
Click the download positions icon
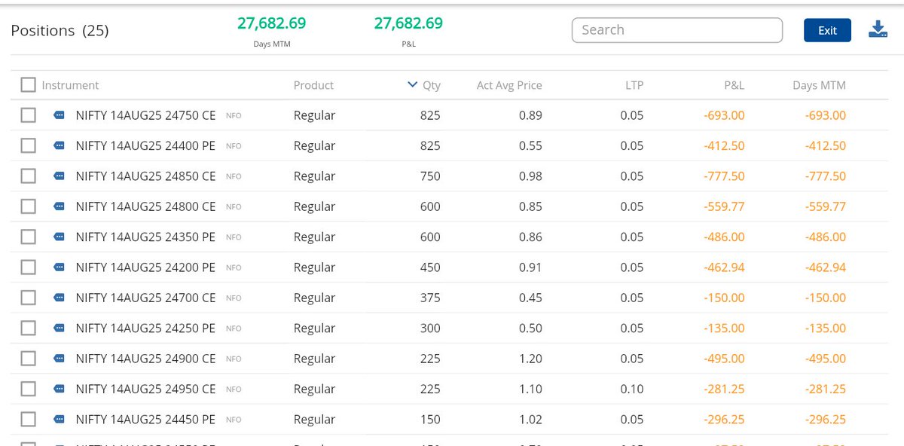(x=878, y=29)
